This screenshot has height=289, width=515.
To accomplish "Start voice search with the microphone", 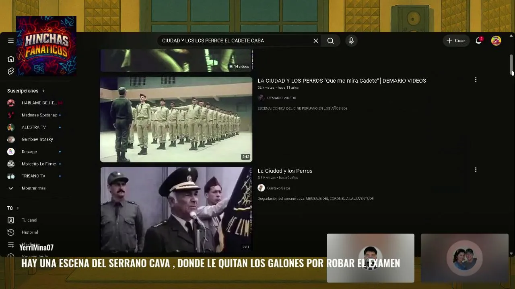I will tap(351, 41).
